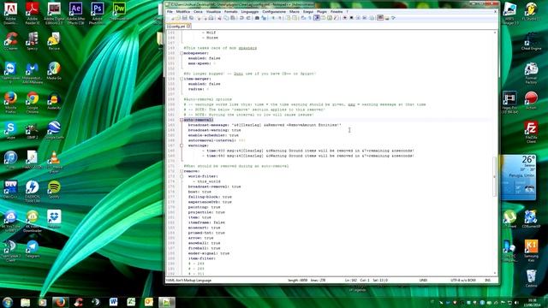The width and height of the screenshot is (548, 308).
Task: Print the document from the toolbar
Action: 211,18
